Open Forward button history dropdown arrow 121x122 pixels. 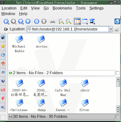point(16,24)
